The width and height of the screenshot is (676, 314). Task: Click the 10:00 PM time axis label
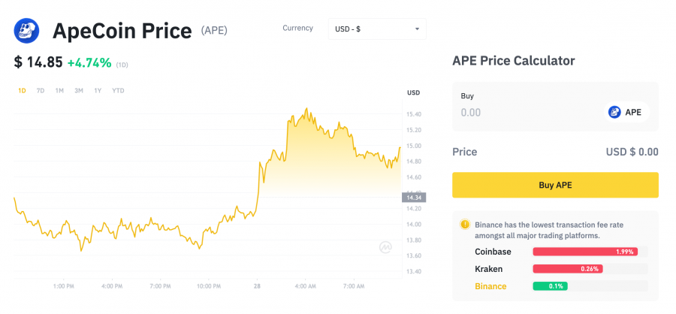(x=209, y=286)
